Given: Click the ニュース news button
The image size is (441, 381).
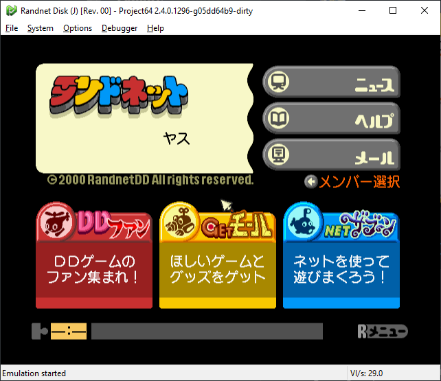Looking at the screenshot, I should [x=331, y=82].
